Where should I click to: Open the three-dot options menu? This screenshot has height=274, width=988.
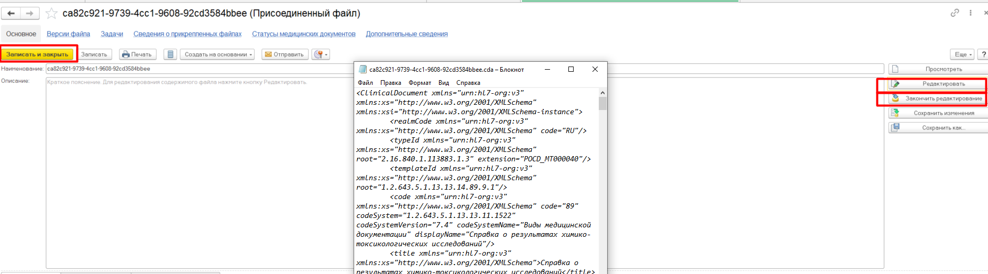pyautogui.click(x=970, y=13)
